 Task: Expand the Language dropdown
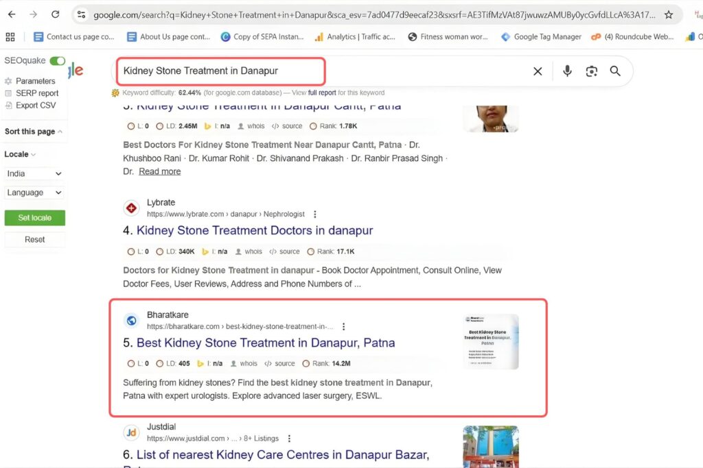33,193
